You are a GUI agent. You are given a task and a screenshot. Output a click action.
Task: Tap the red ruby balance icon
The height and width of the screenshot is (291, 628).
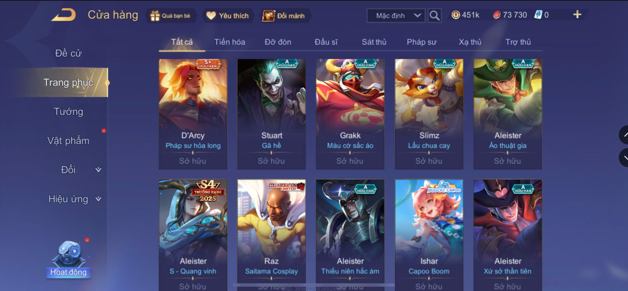(497, 15)
